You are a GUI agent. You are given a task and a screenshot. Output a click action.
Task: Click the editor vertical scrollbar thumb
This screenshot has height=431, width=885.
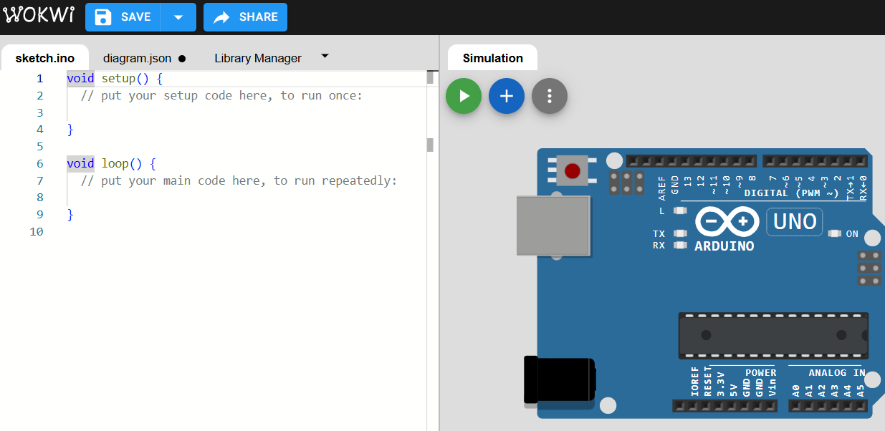coord(430,77)
